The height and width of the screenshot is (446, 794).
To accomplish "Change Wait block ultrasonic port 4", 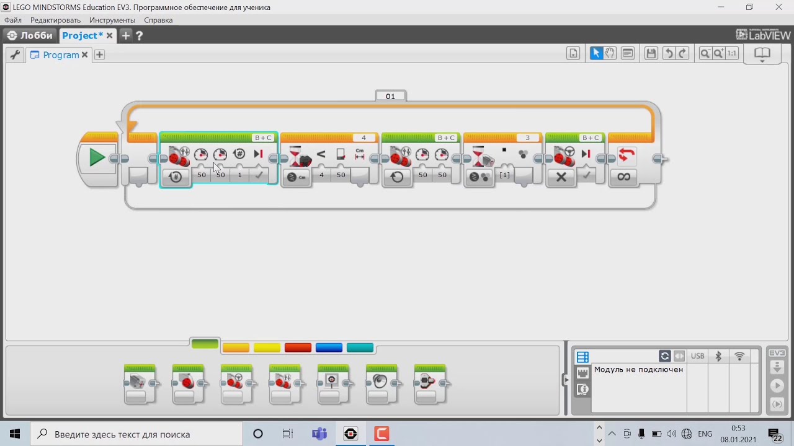I will (364, 138).
